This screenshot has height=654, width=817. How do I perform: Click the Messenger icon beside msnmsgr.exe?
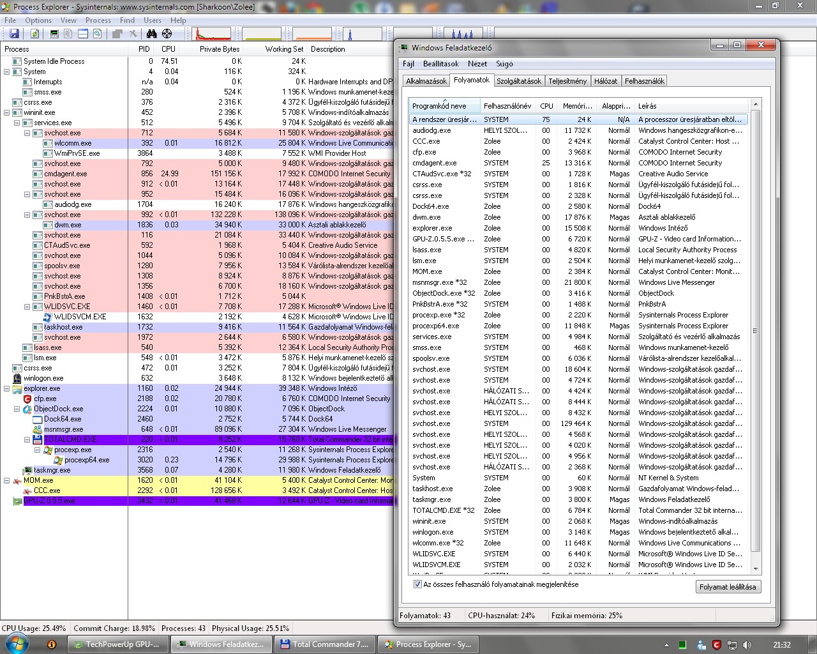pyautogui.click(x=38, y=429)
